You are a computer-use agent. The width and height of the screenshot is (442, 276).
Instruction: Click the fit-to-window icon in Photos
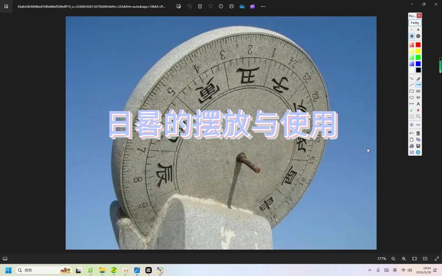click(x=414, y=259)
